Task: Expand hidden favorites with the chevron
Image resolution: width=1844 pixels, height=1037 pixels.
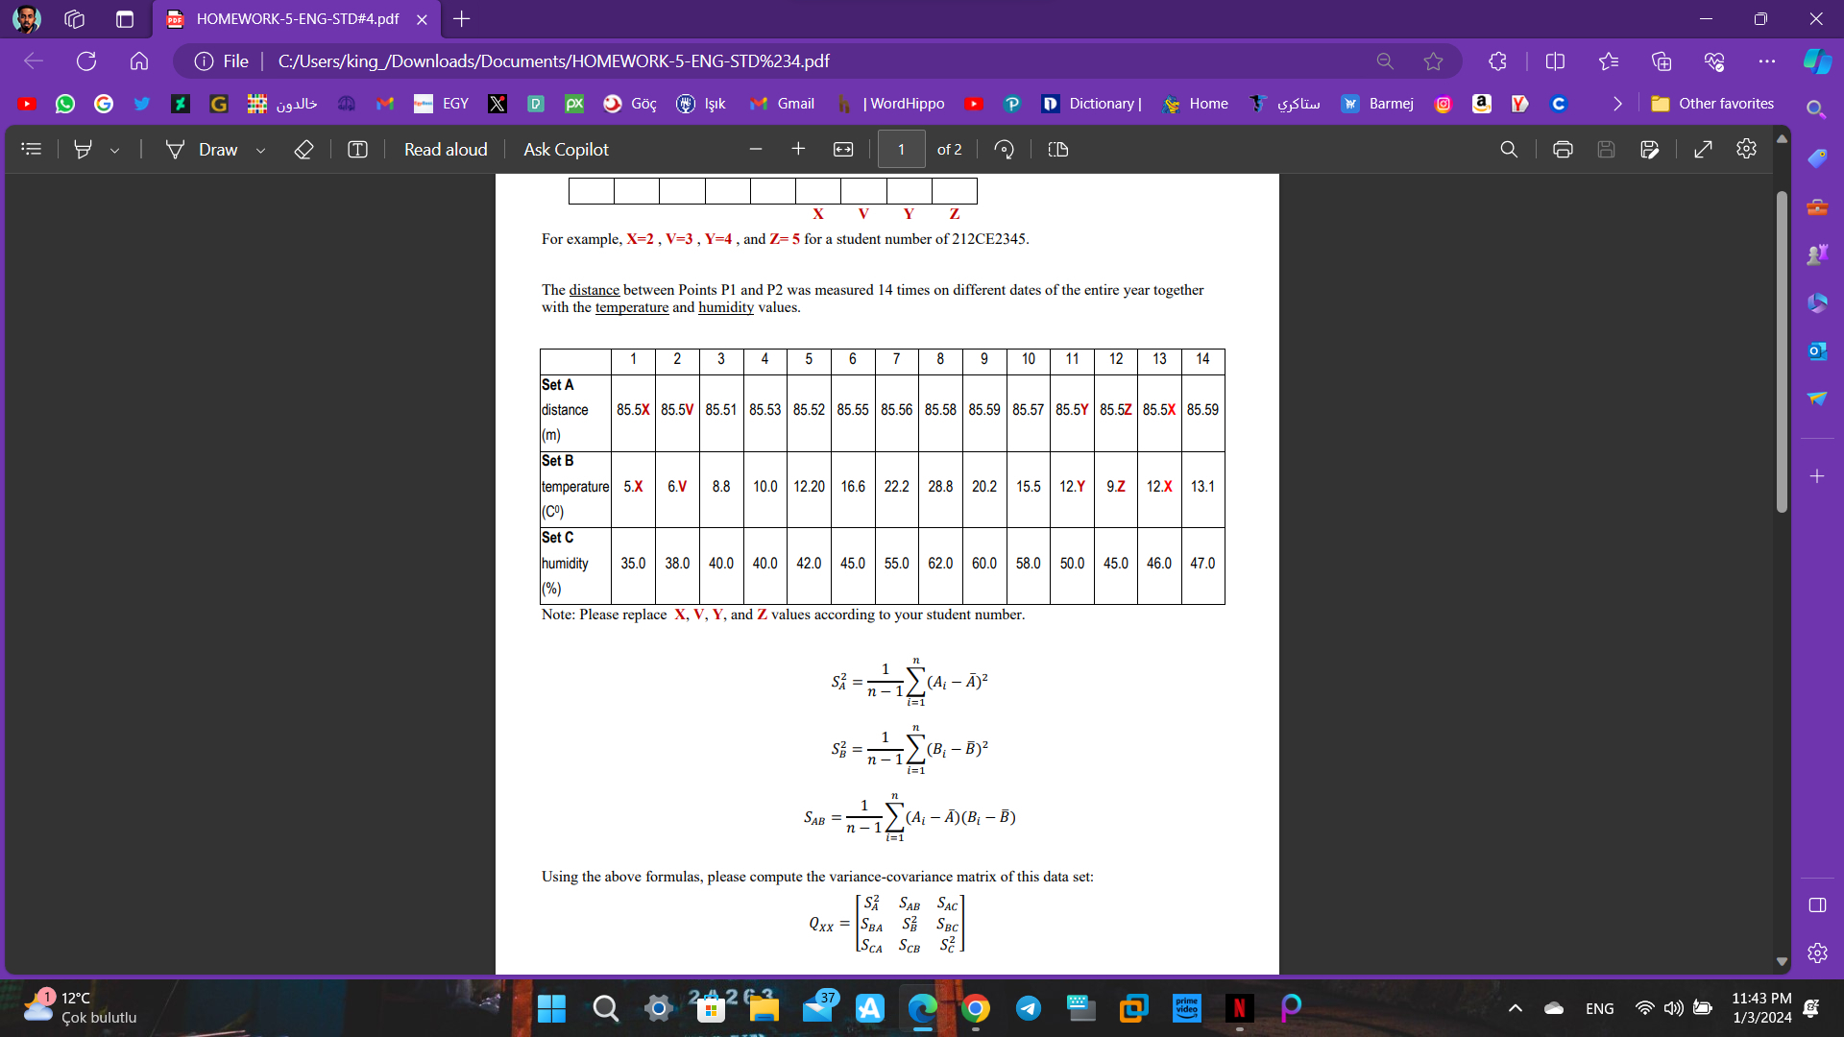Action: pyautogui.click(x=1616, y=104)
